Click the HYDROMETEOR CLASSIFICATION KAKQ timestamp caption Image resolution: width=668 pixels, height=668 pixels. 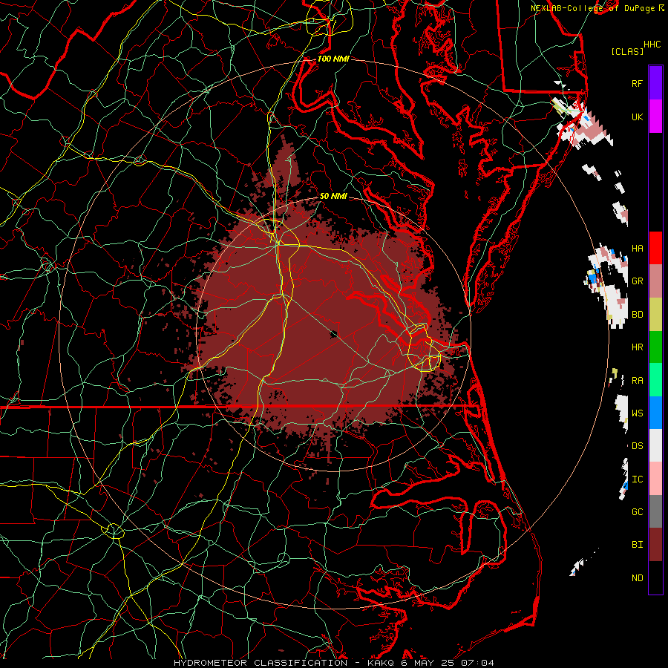[x=334, y=663]
